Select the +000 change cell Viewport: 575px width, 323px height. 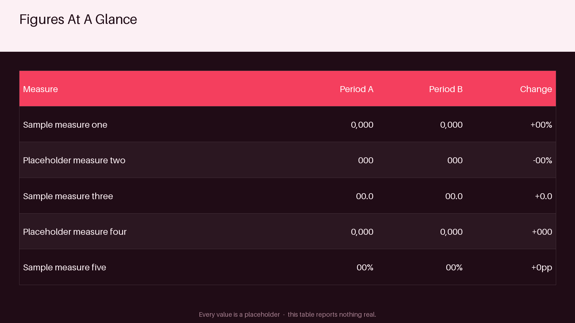[542, 232]
